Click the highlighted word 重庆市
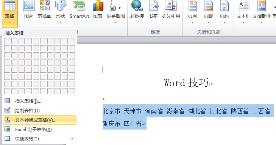The width and height of the screenshot is (276, 145). pos(111,124)
